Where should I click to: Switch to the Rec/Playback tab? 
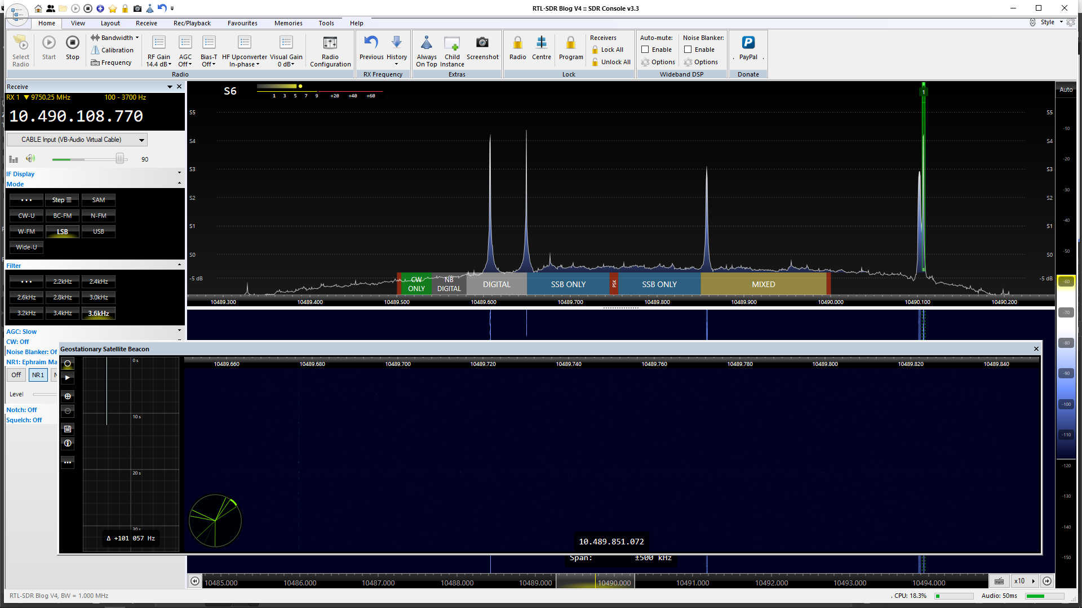[192, 23]
